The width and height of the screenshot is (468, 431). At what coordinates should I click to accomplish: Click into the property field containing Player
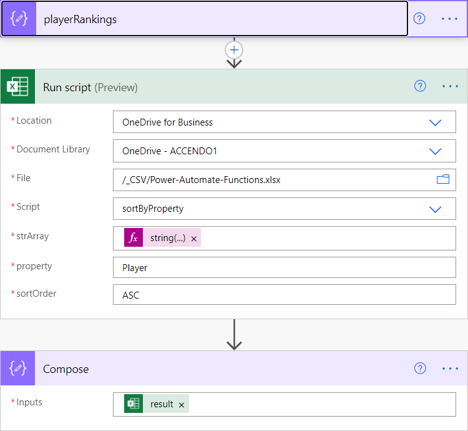pyautogui.click(x=285, y=267)
